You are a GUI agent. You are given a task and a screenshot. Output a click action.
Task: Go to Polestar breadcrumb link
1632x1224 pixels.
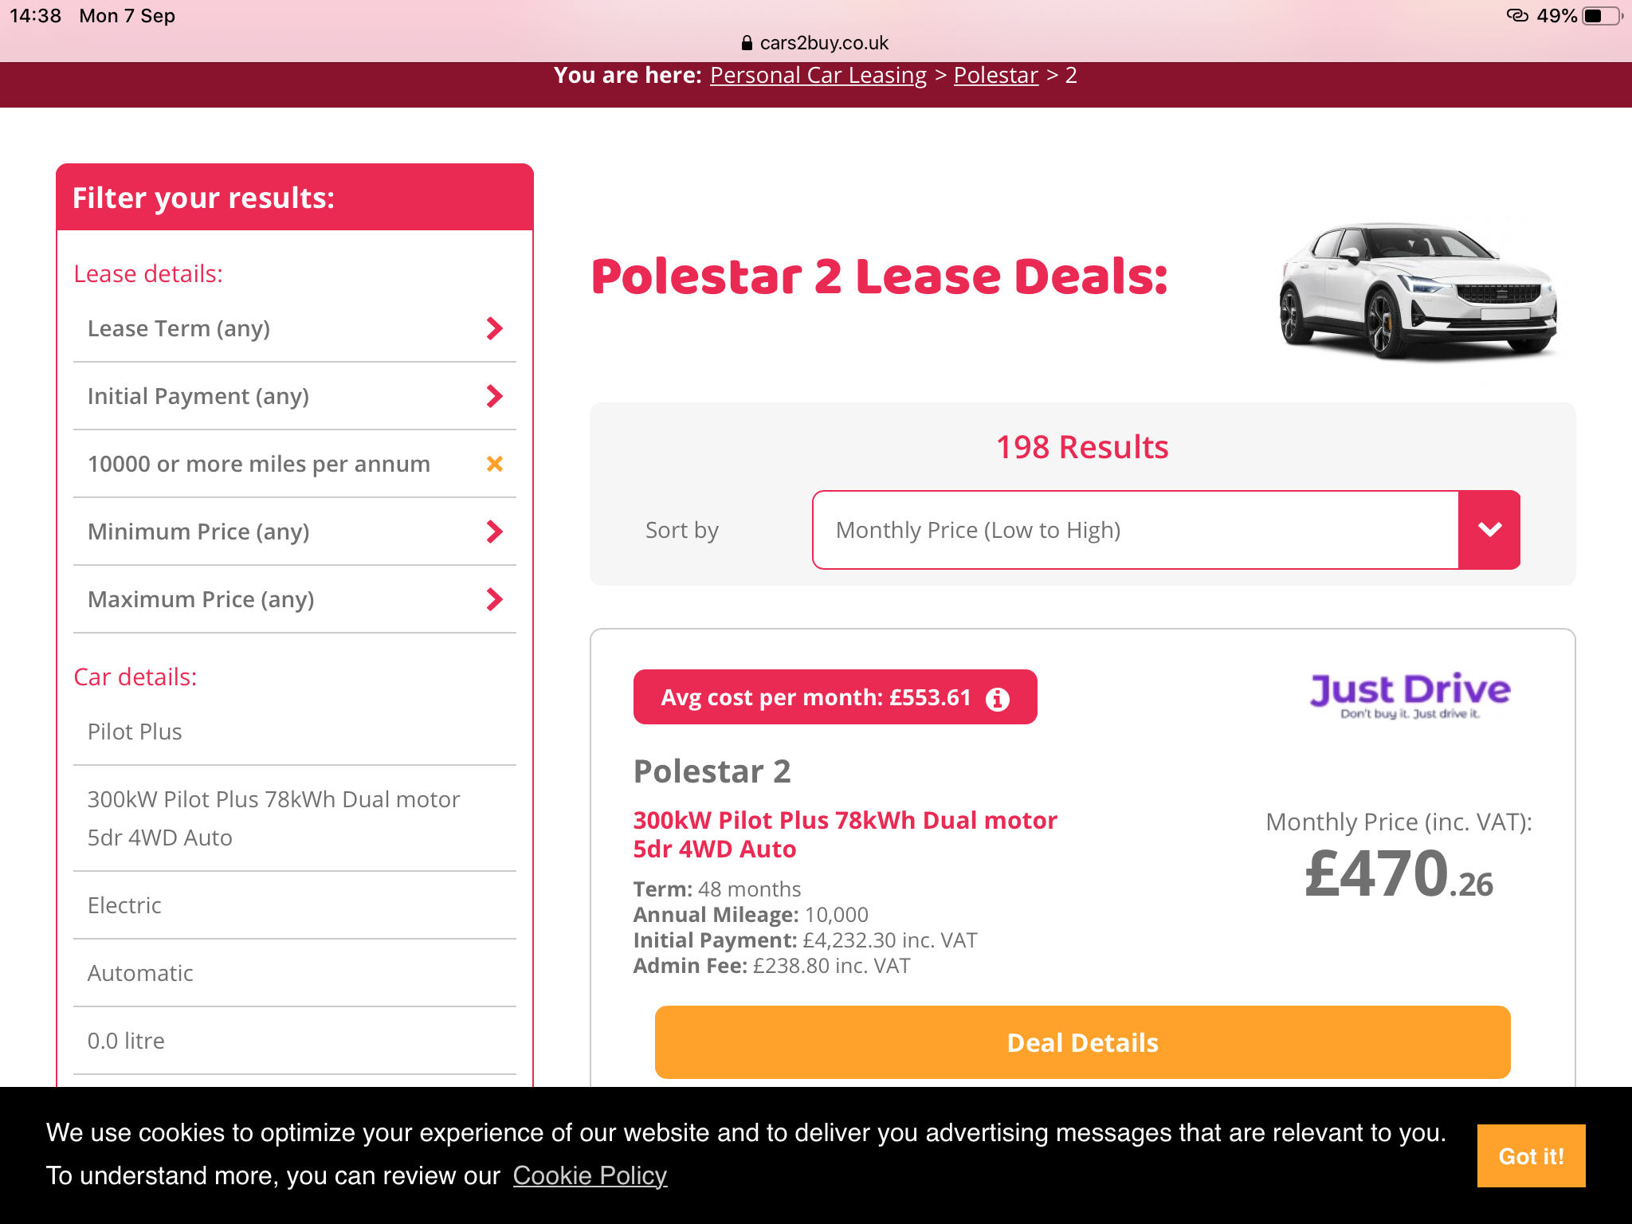click(996, 75)
